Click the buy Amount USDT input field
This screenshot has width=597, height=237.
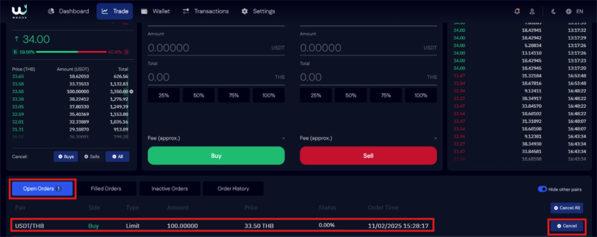tap(216, 48)
